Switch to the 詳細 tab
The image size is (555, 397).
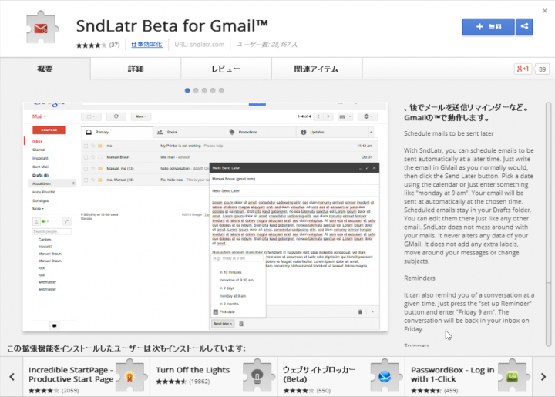click(x=136, y=69)
